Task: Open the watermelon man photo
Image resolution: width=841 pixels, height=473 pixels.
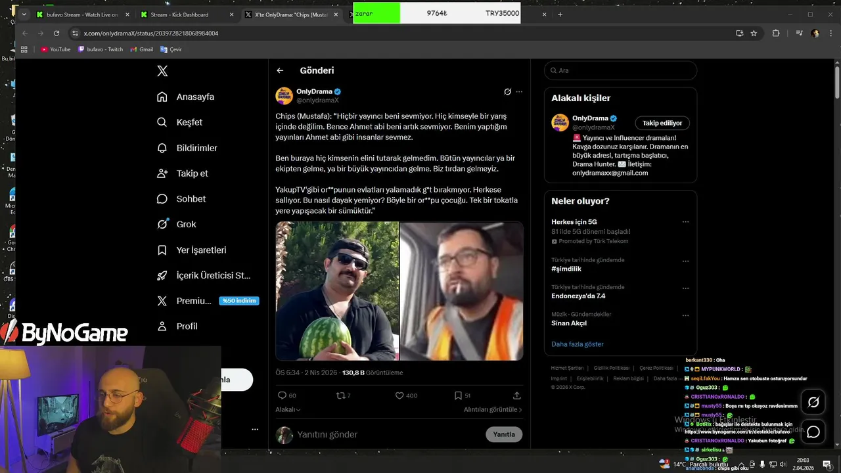Action: coord(337,291)
